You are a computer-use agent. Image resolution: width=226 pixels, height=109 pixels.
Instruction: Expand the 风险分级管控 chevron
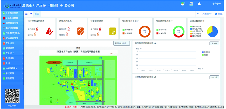(x=22, y=18)
